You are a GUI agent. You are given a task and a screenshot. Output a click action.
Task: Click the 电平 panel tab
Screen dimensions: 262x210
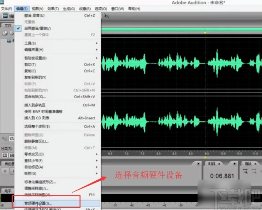8,191
